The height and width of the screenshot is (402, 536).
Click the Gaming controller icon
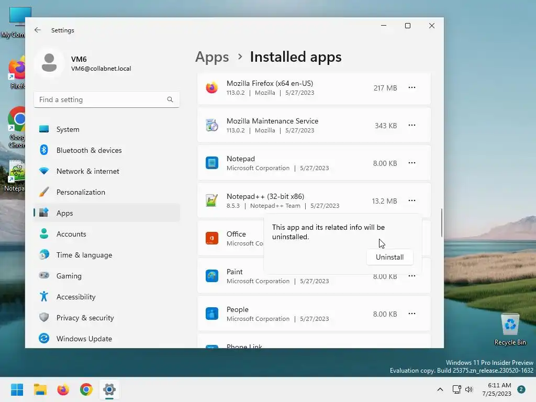coord(44,275)
